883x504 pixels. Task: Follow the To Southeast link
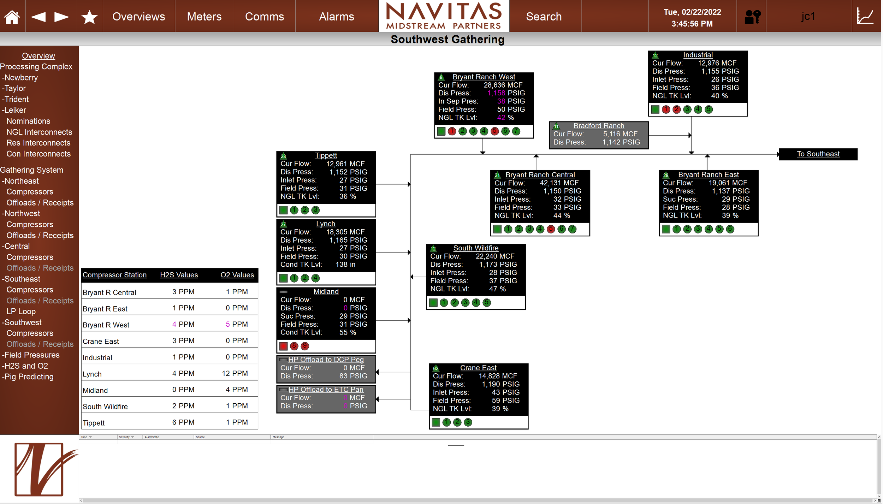click(x=818, y=154)
